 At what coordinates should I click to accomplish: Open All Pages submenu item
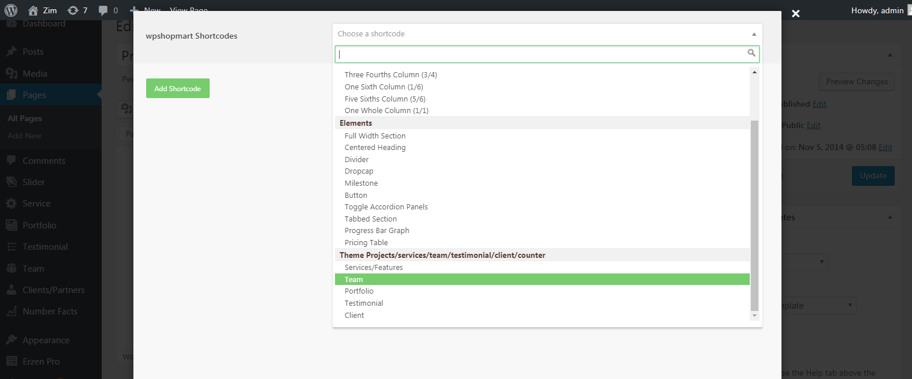(25, 118)
